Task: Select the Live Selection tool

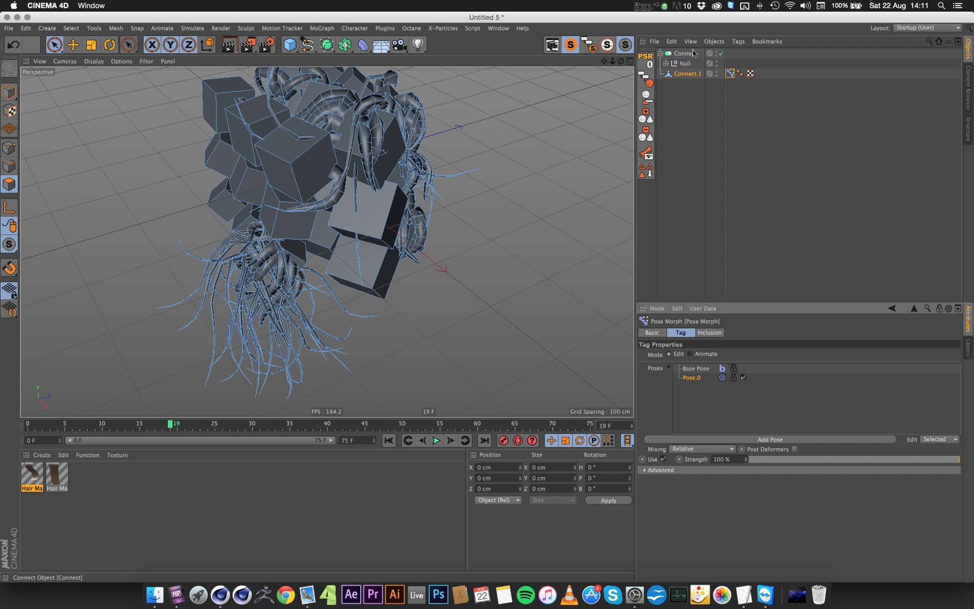Action: tap(55, 45)
